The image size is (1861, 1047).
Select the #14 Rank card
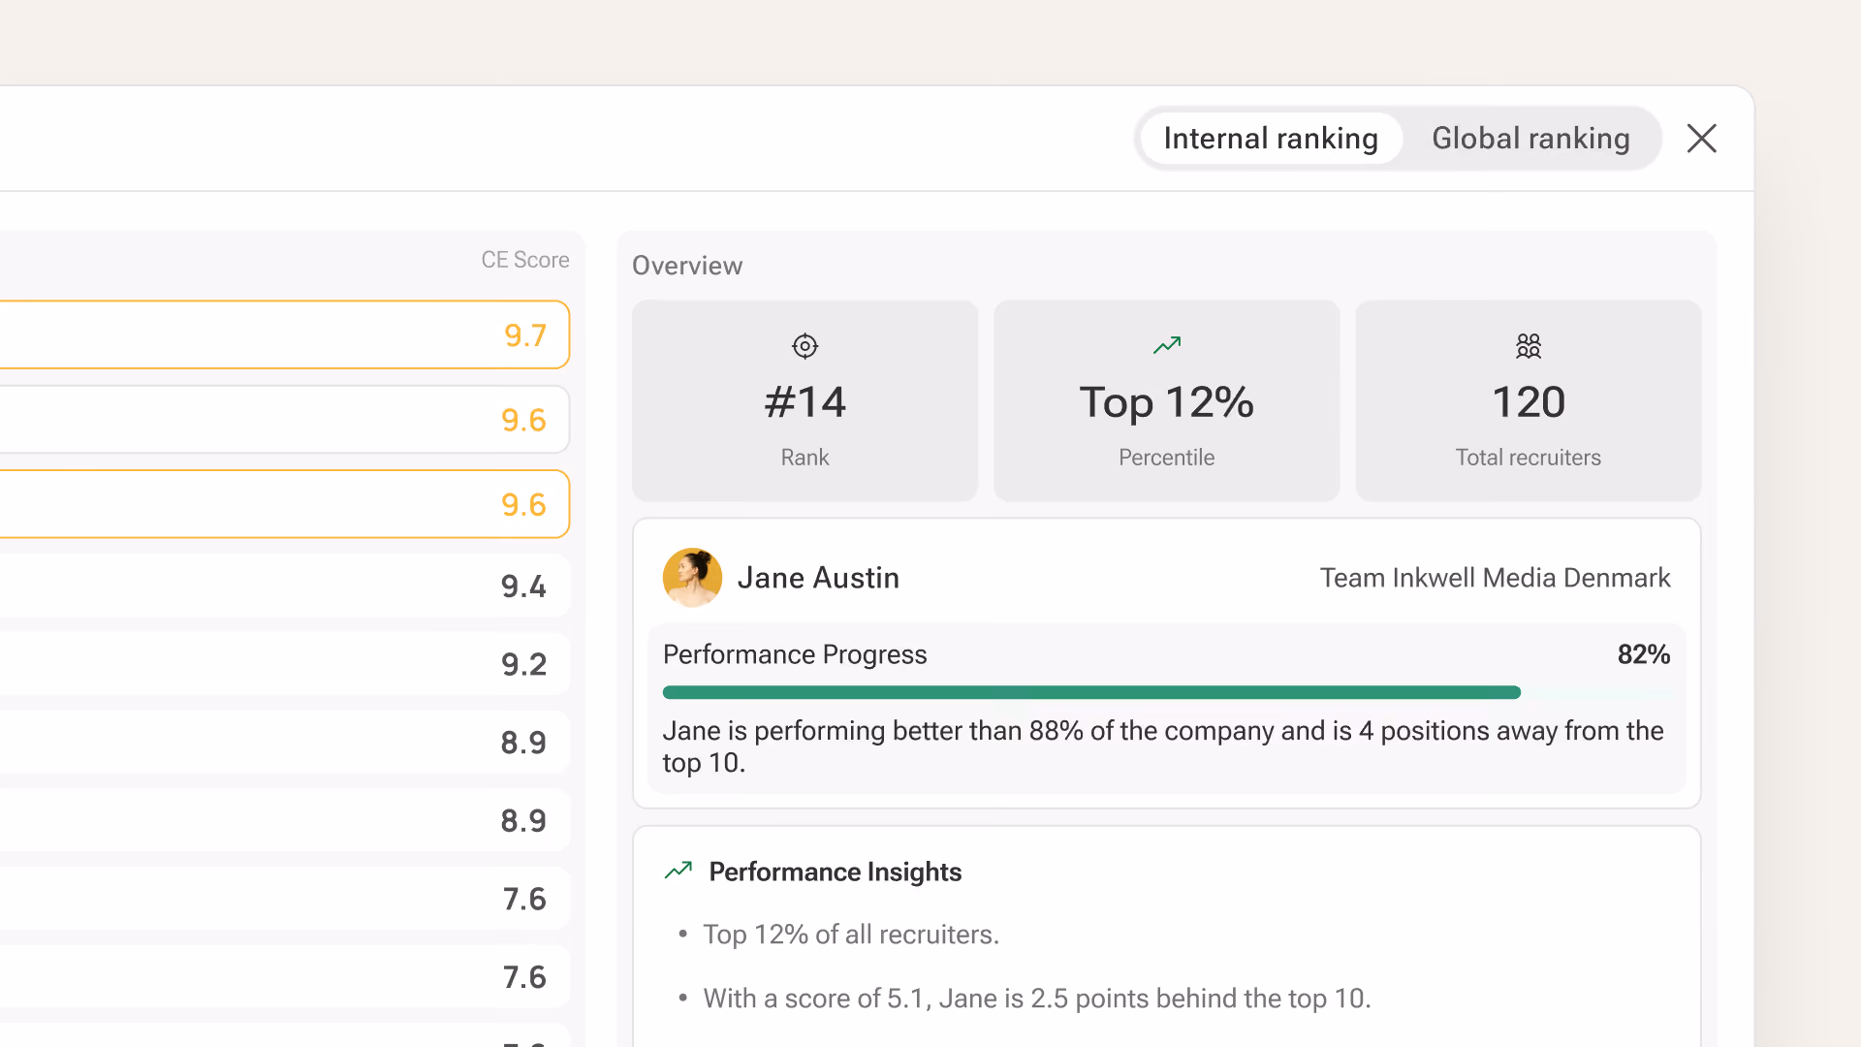804,400
